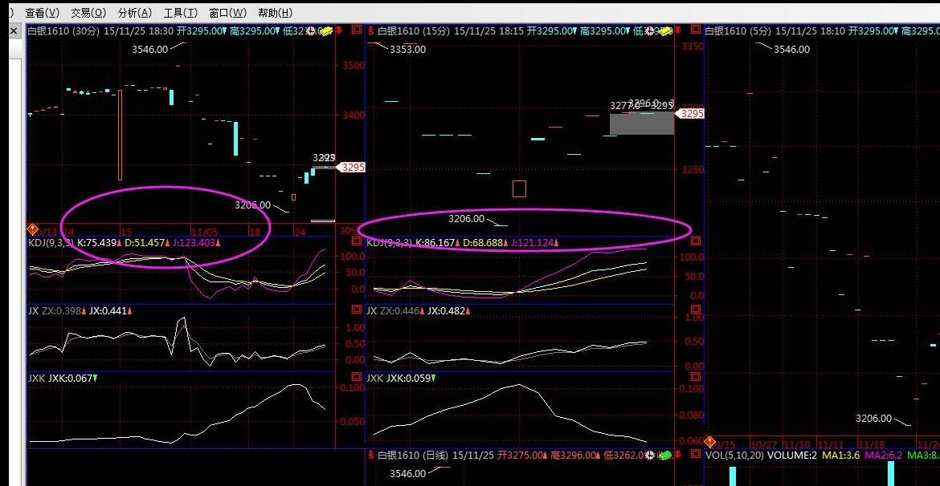Open the 帮助(H) help menu

coord(275,13)
